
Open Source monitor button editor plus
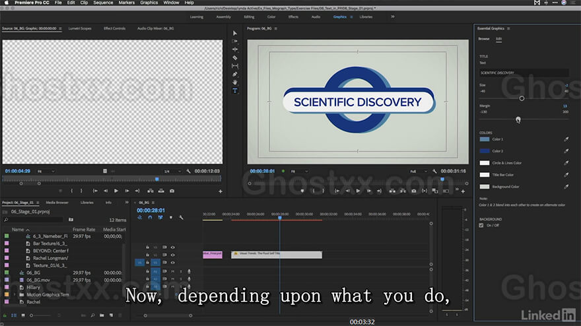(221, 191)
